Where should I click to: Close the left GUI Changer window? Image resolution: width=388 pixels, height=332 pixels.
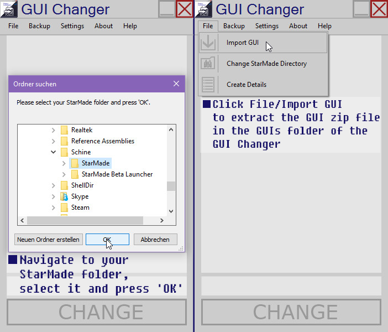click(x=185, y=9)
